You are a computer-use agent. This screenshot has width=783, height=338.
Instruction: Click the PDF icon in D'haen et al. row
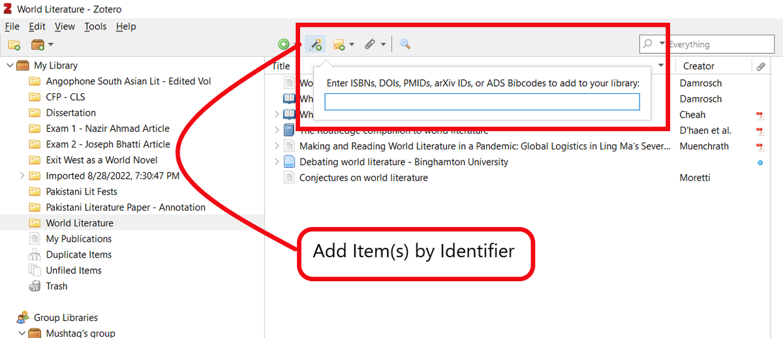[760, 131]
